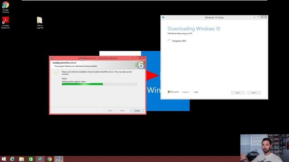This screenshot has height=162, width=289.
Task: Click the 'Writing system registry values' status text
Action: coord(74,81)
